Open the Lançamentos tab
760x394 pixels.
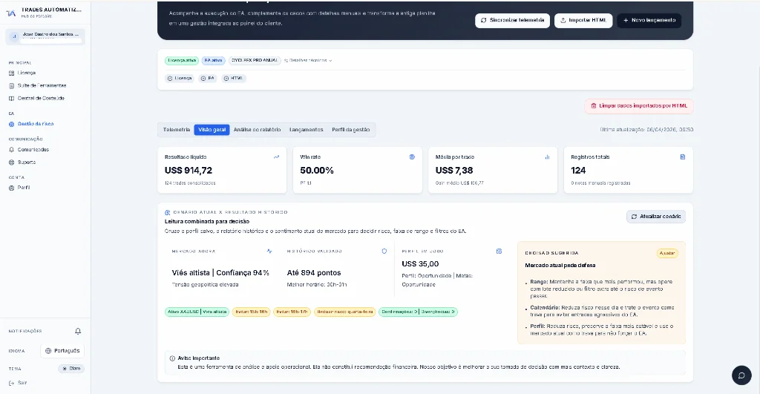point(306,130)
